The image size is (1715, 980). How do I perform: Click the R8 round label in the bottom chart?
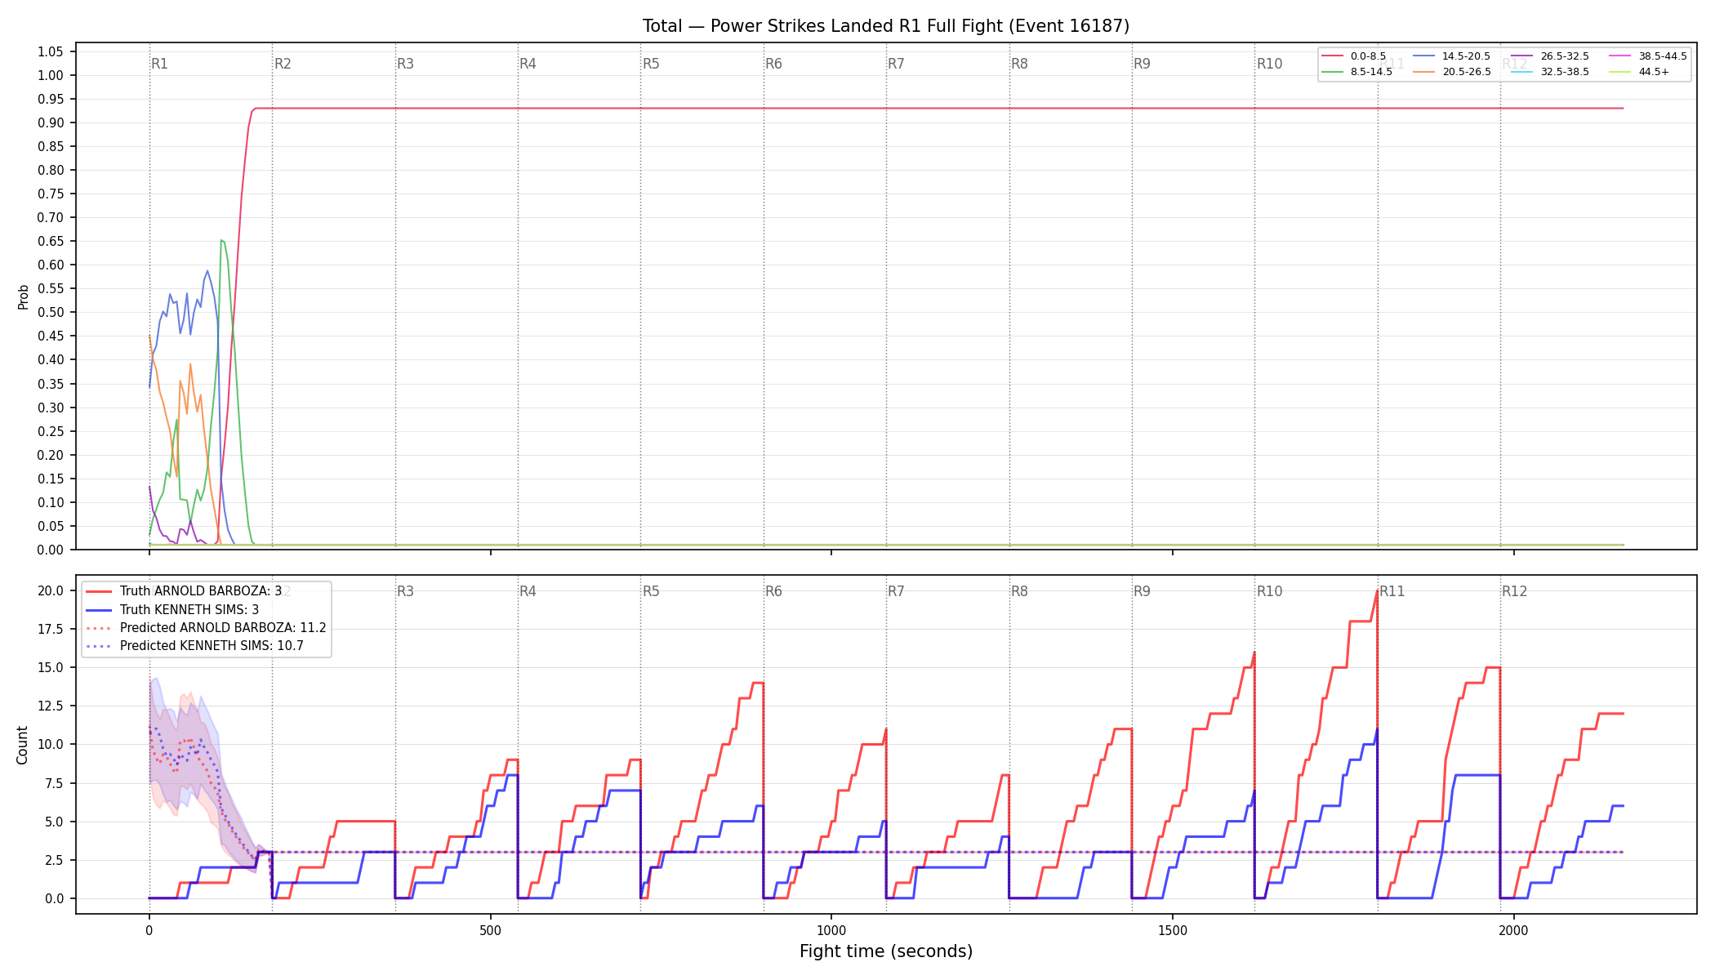pyautogui.click(x=1019, y=591)
